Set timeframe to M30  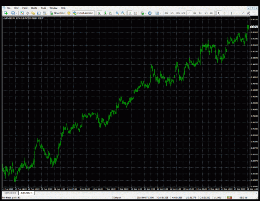(x=183, y=13)
